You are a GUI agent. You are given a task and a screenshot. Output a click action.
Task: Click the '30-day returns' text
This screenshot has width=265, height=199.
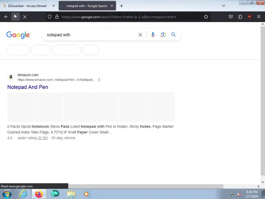click(x=63, y=138)
